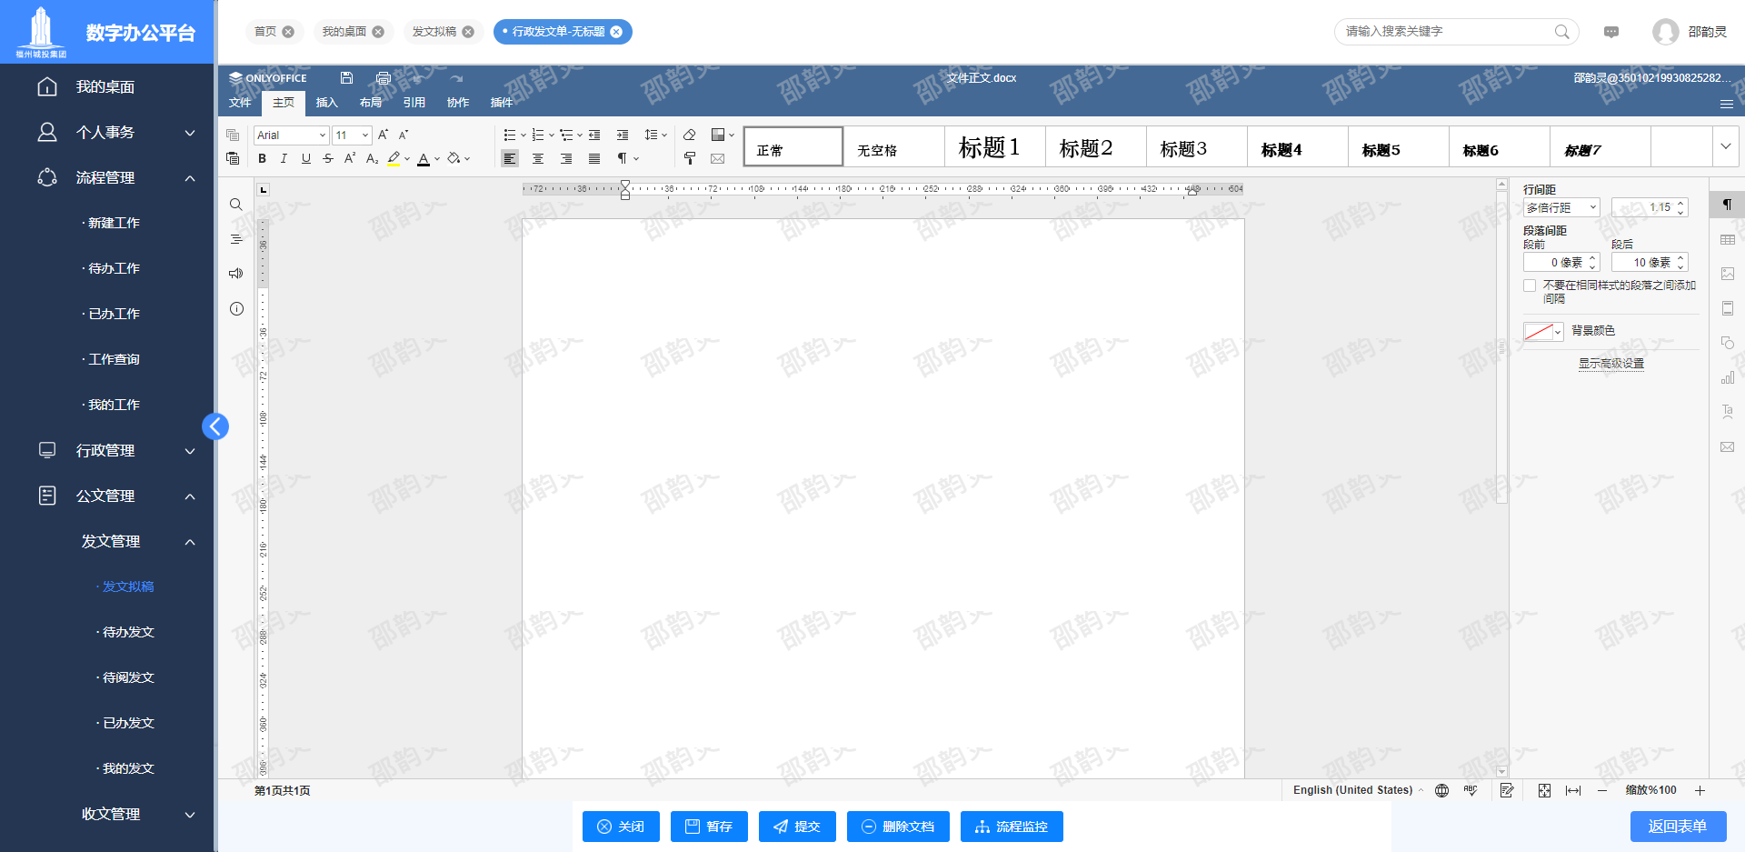Open the 多倍行距 line spacing dropdown
Image resolution: width=1745 pixels, height=852 pixels.
(x=1561, y=208)
